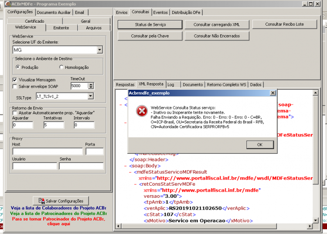Click the Tentativas input field
This screenshot has height=234, width=327.
tap(54, 125)
